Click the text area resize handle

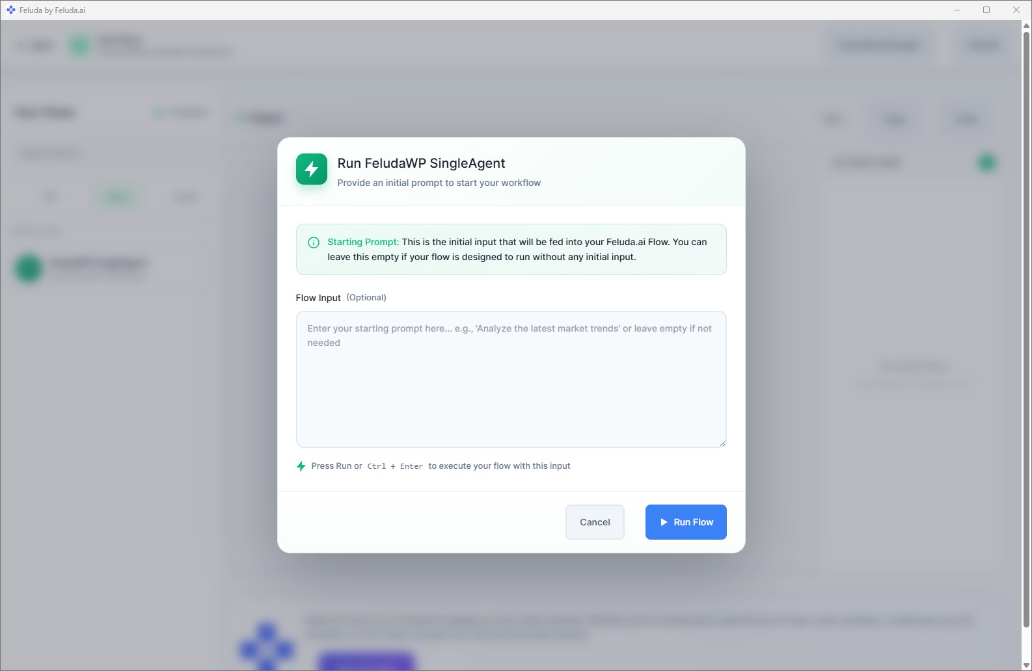tap(722, 443)
